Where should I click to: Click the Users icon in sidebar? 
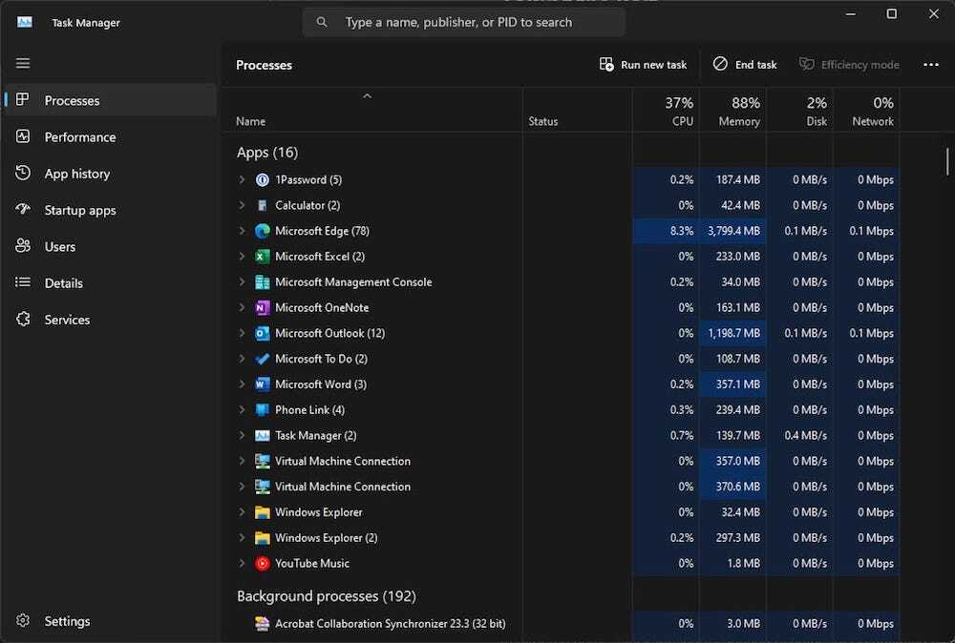click(23, 246)
